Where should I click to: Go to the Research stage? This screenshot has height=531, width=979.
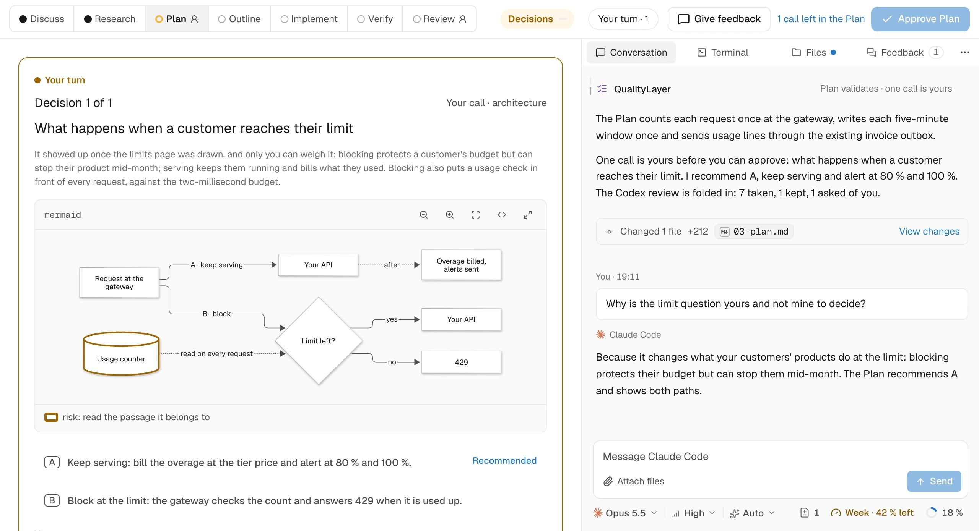pyautogui.click(x=110, y=19)
